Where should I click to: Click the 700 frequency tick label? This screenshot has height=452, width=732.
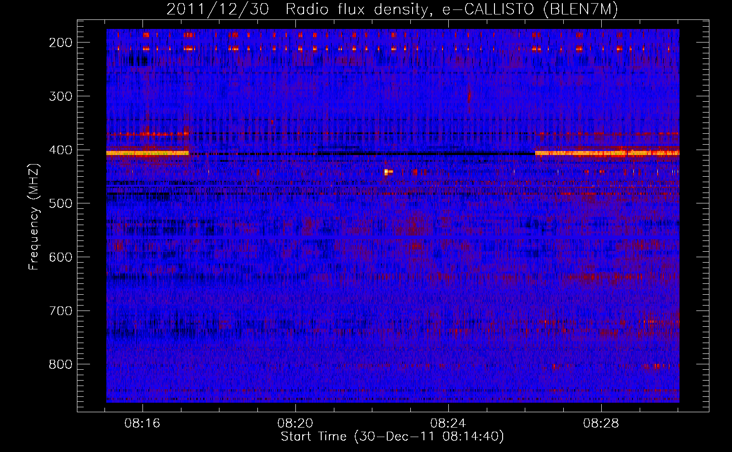point(61,311)
